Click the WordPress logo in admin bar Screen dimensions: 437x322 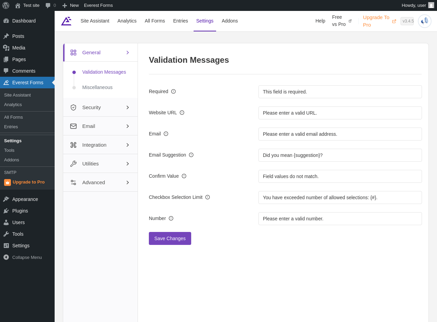[x=6, y=5]
